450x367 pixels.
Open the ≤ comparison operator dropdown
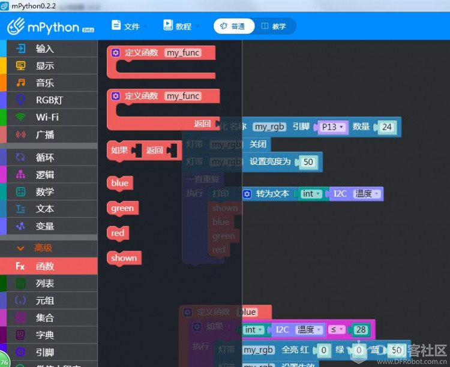tap(337, 330)
